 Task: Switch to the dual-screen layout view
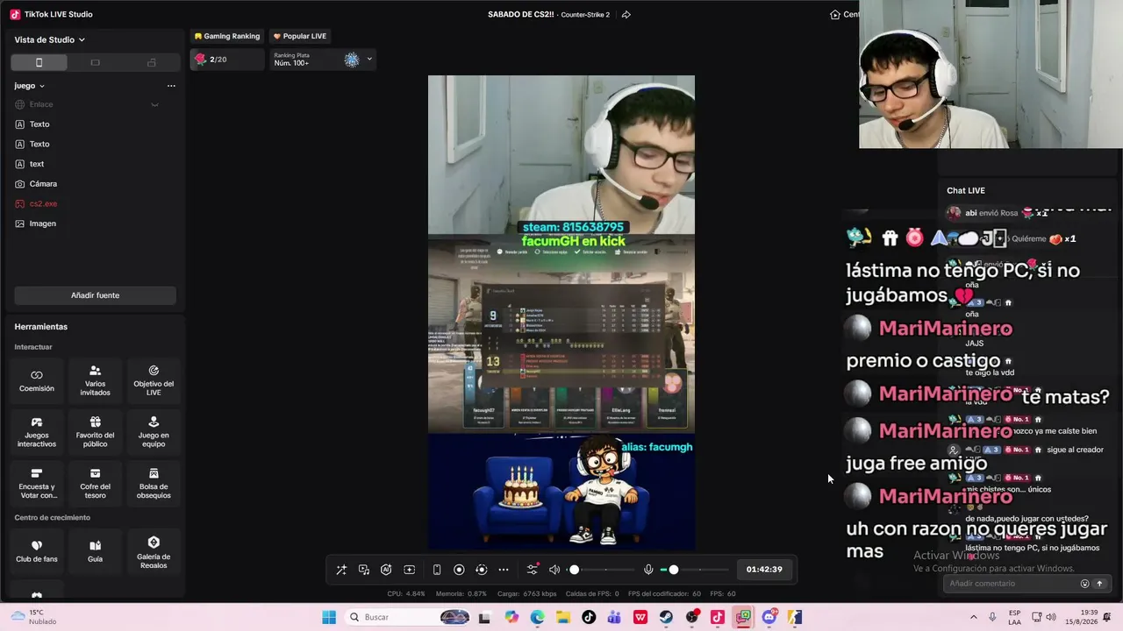pos(151,62)
